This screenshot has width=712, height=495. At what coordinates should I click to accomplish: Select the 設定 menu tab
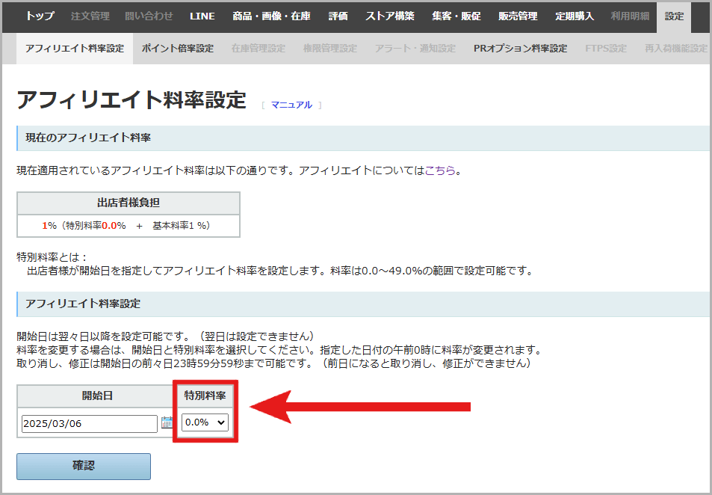tap(674, 16)
